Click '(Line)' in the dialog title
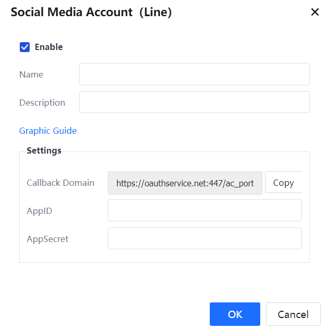Image resolution: width=330 pixels, height=330 pixels. coord(155,12)
